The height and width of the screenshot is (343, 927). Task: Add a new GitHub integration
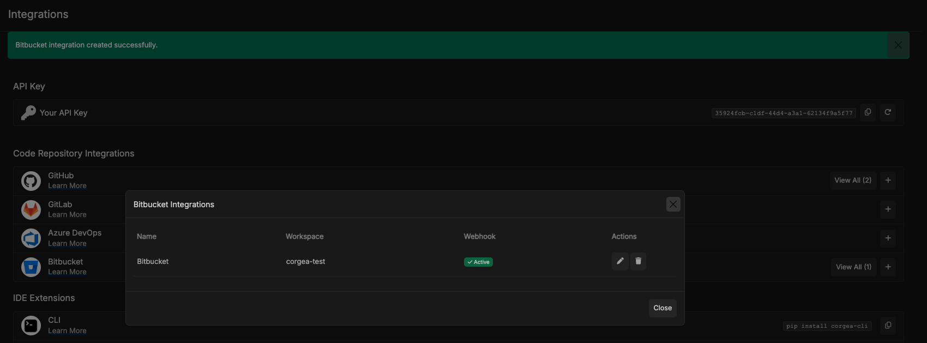888,180
